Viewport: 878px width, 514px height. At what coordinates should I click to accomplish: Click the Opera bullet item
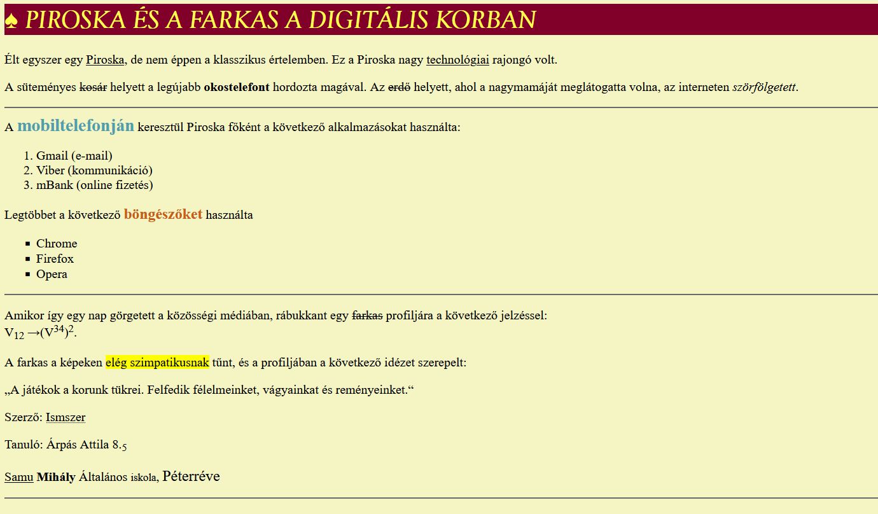pos(52,274)
